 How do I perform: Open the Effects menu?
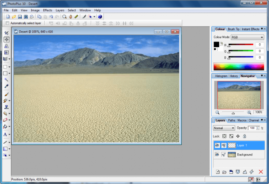47,10
